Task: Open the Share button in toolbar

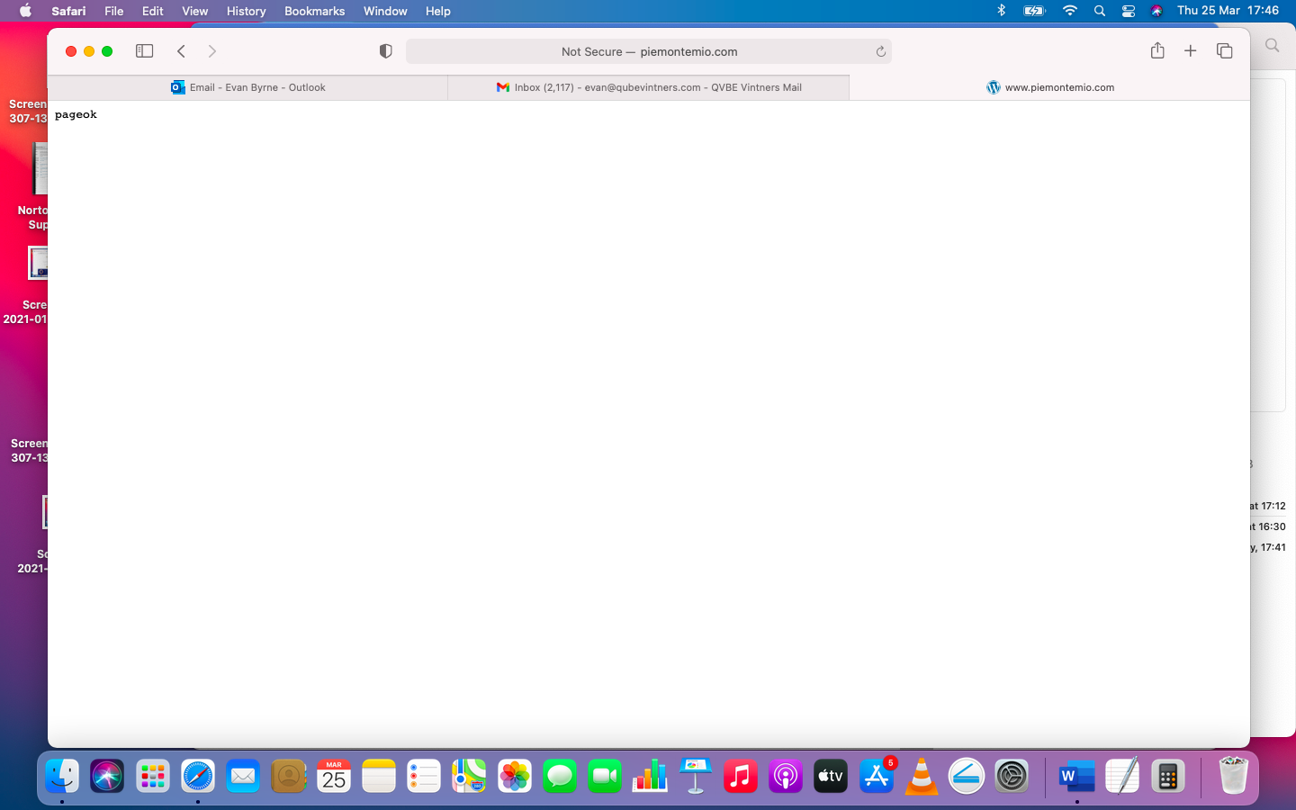Action: (1157, 51)
